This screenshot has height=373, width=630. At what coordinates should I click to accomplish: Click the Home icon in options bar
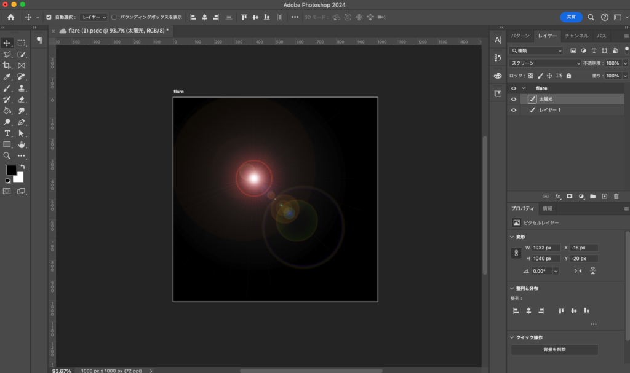10,17
